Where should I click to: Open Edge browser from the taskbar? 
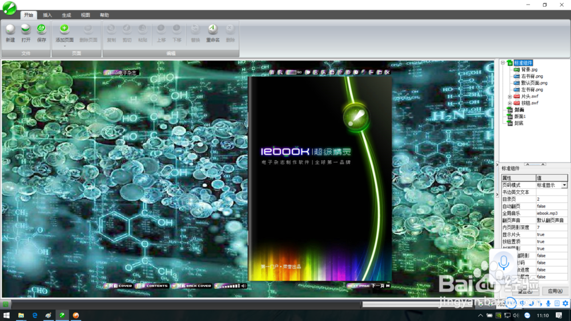[35, 315]
